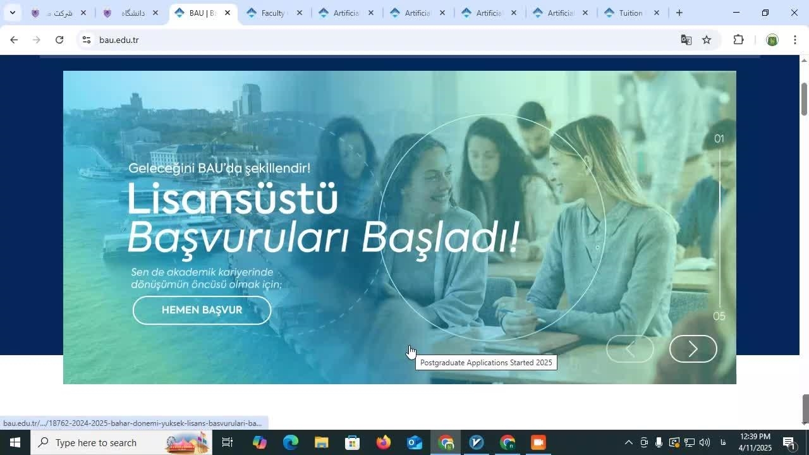View site information icon in address bar

pyautogui.click(x=87, y=40)
